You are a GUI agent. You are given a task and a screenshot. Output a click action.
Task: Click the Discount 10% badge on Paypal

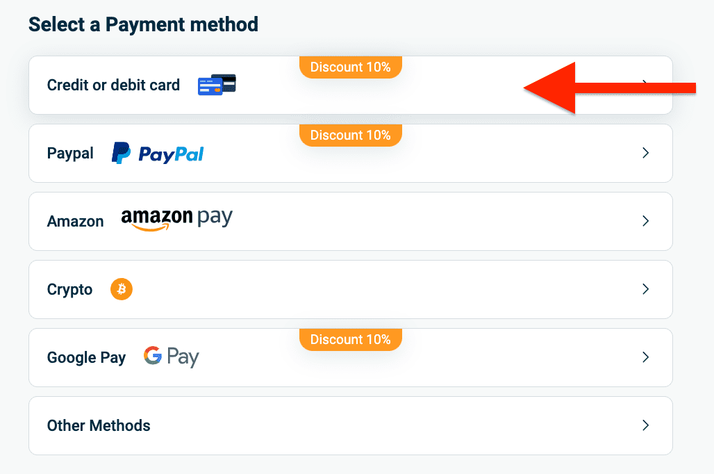click(x=351, y=135)
